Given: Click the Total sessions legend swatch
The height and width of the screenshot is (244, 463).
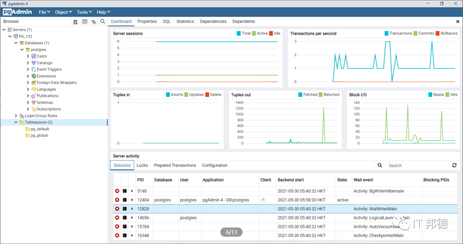Looking at the screenshot, I should (239, 33).
